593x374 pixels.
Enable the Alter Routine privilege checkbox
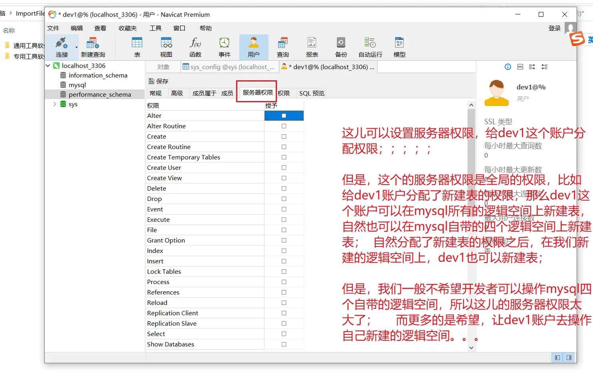tap(284, 126)
